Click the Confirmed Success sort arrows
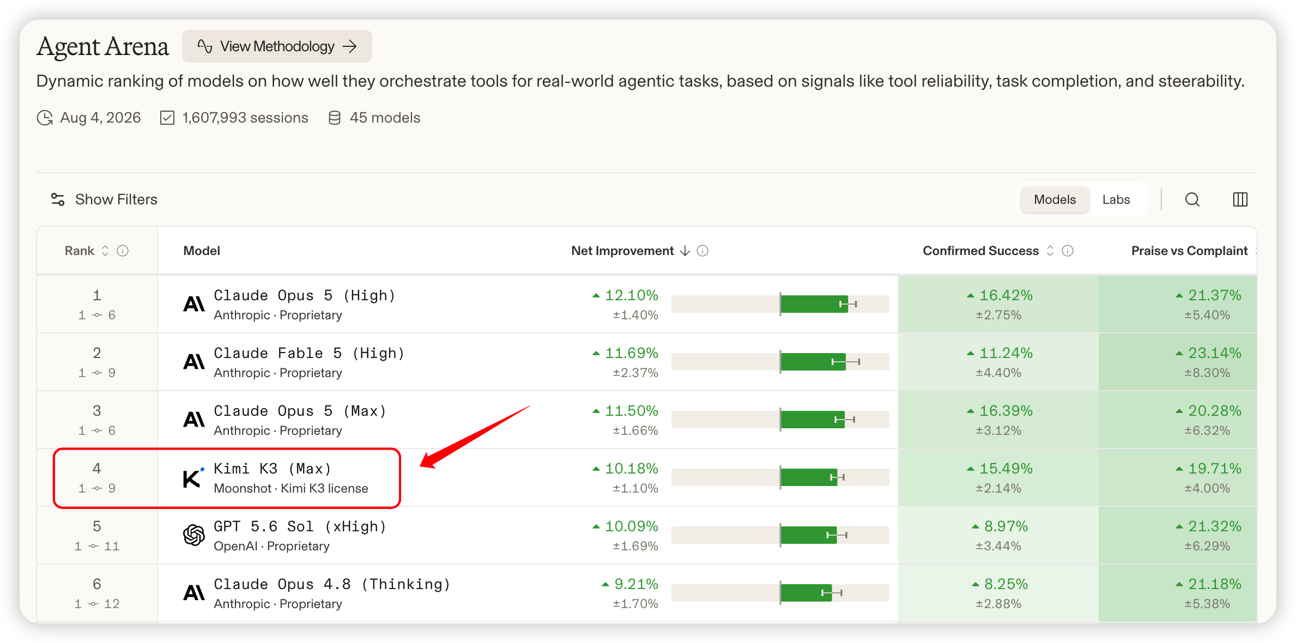1296x643 pixels. pyautogui.click(x=1050, y=251)
